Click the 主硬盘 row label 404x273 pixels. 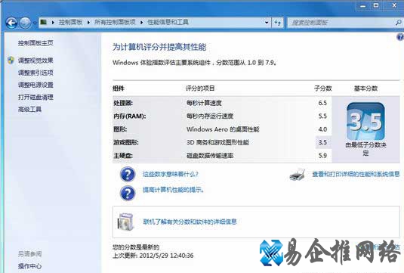point(123,156)
